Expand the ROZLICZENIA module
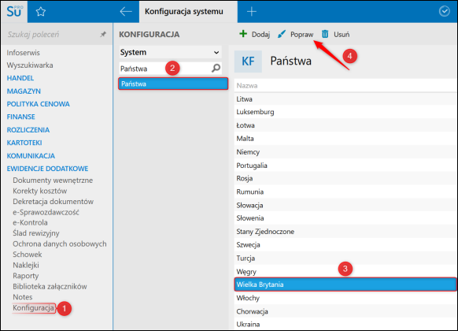The width and height of the screenshot is (458, 331). 28,130
